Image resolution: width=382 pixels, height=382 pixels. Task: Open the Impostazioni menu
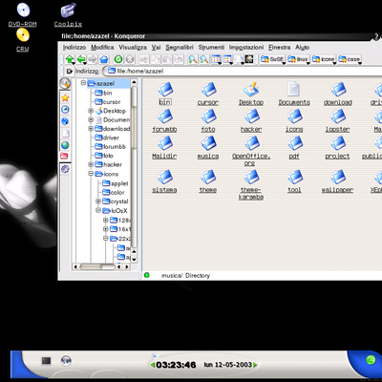point(246,48)
